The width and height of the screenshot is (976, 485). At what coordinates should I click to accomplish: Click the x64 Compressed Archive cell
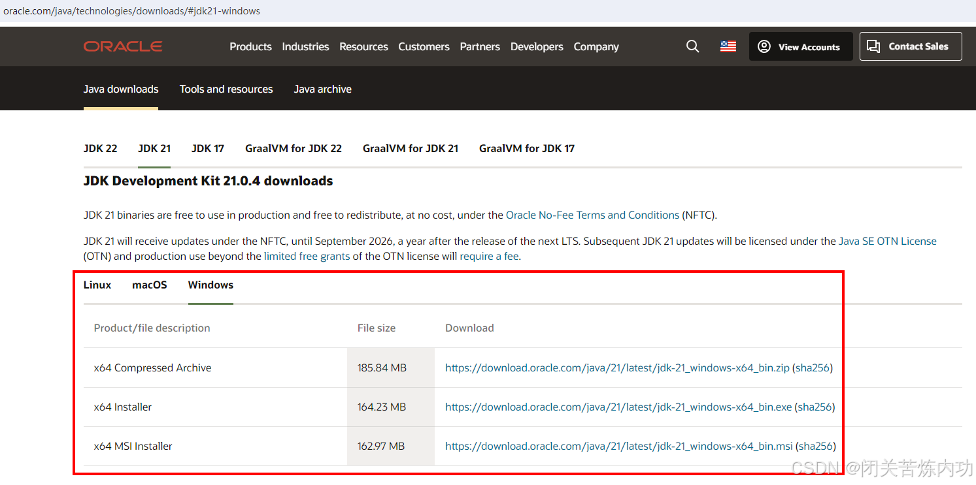tap(152, 368)
